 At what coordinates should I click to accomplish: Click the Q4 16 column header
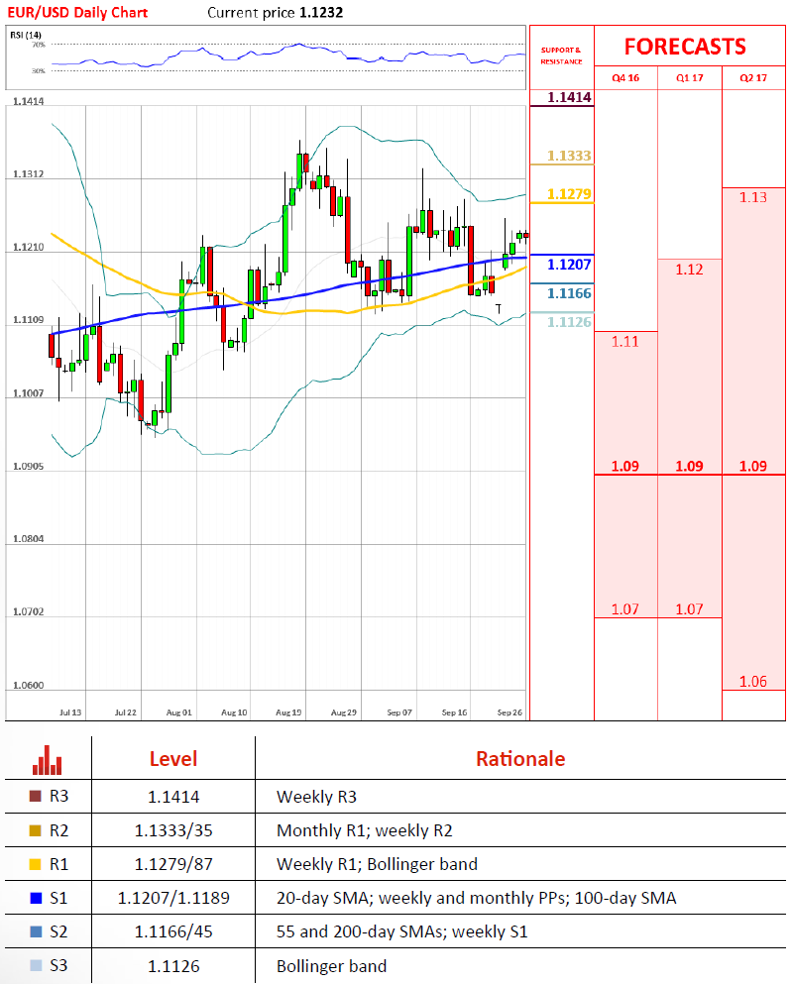click(625, 78)
